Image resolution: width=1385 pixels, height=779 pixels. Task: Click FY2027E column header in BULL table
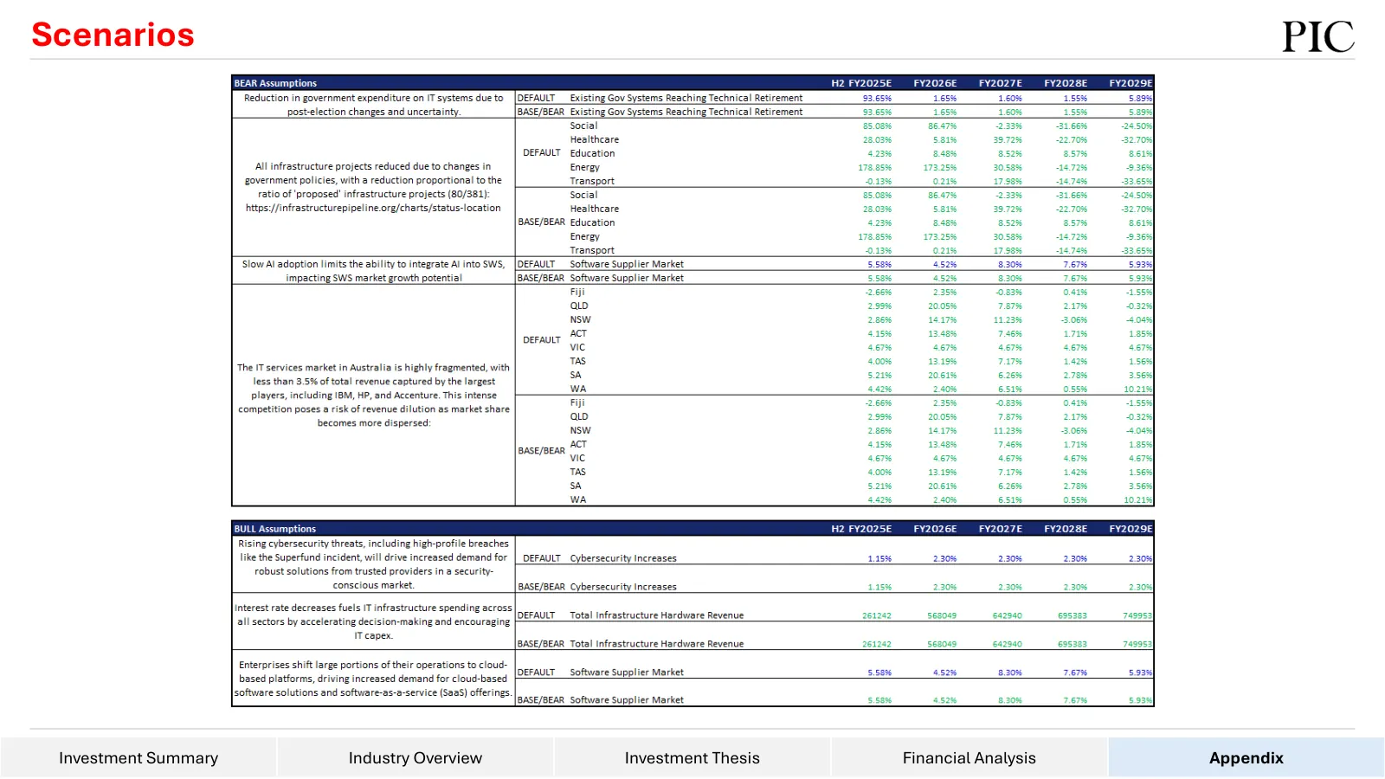pos(1000,529)
